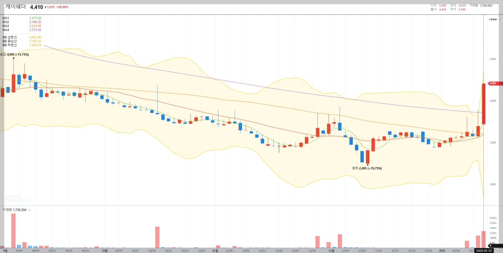503x253 pixels.
Task: Click the 01/06 date on time axis
Action: [x=456, y=251]
